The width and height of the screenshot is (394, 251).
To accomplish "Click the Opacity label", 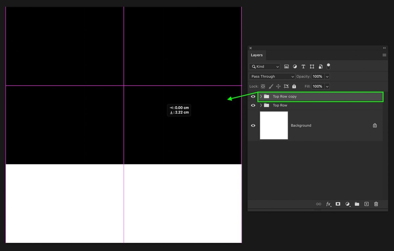I will pos(303,76).
